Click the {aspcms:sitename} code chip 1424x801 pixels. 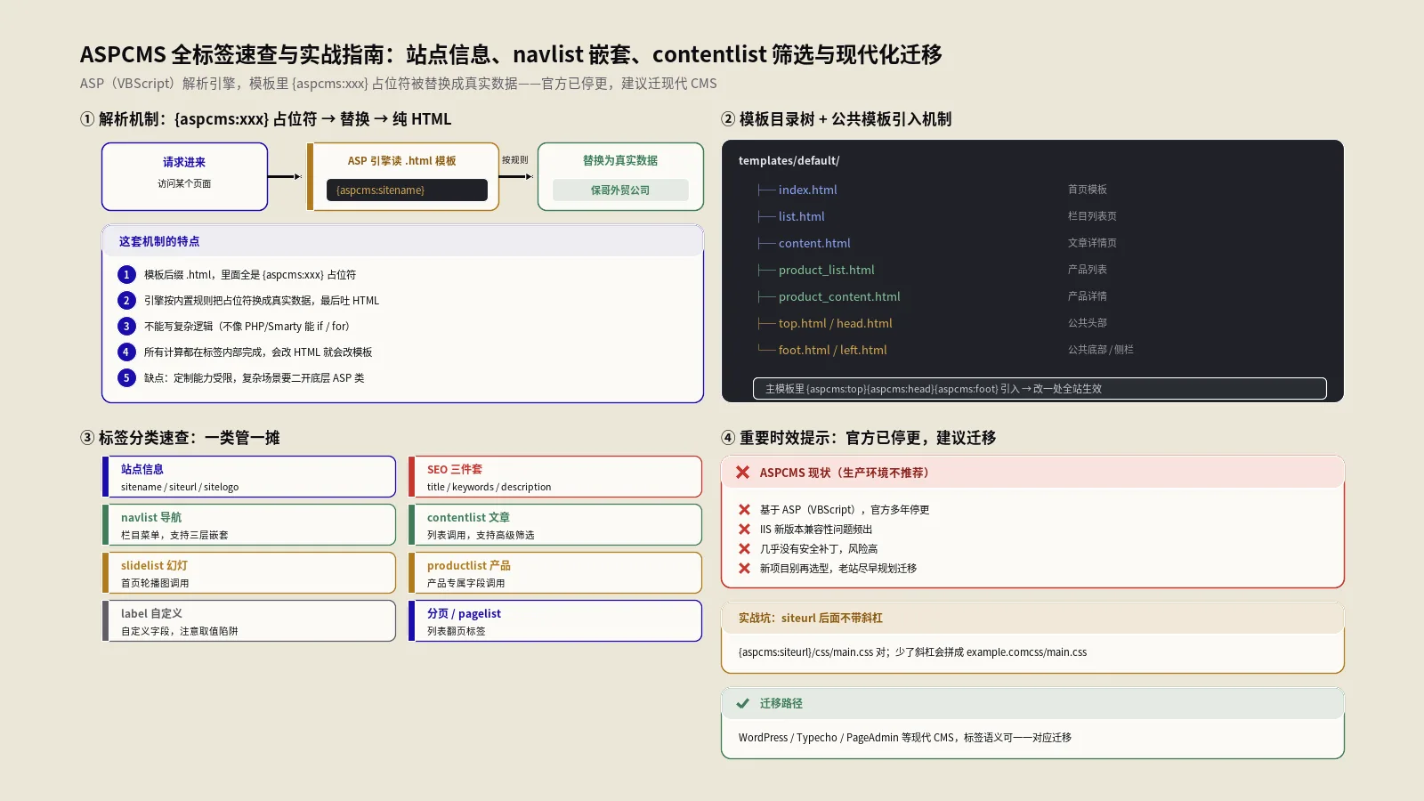(407, 190)
